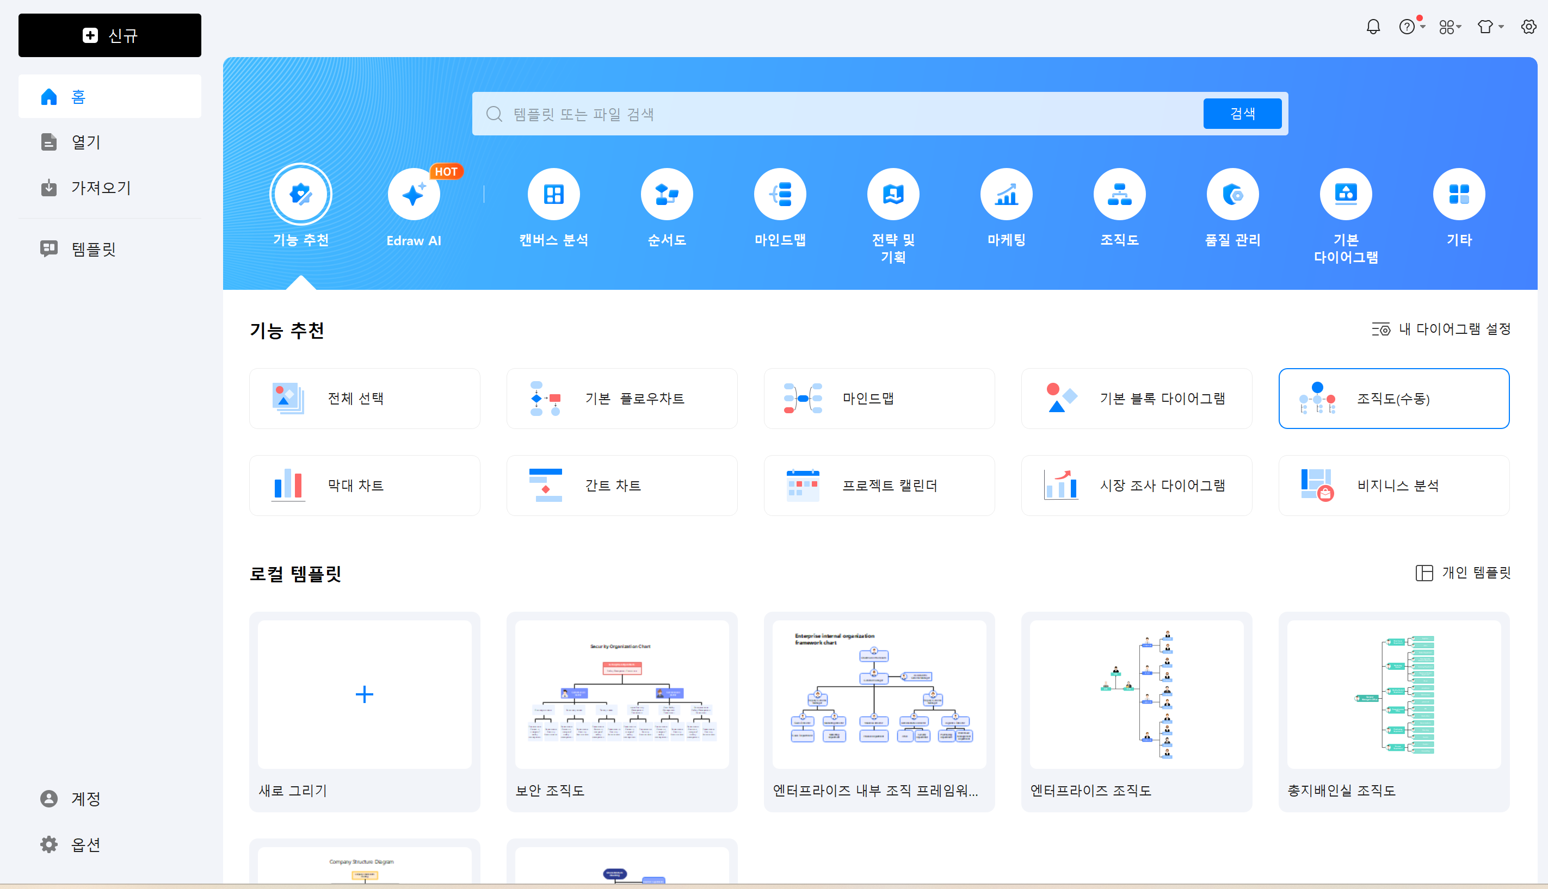
Task: Click the top-right settings gear icon
Action: tap(1528, 27)
